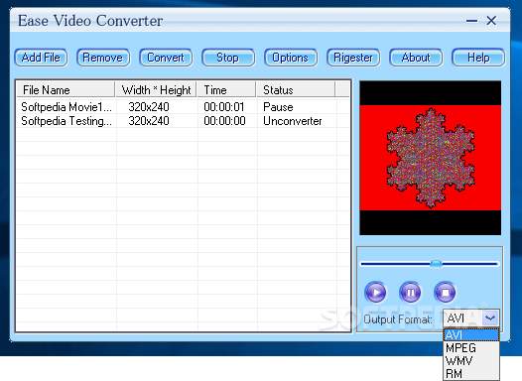Image resolution: width=522 pixels, height=381 pixels.
Task: Stop the conversion process
Action: 228,58
